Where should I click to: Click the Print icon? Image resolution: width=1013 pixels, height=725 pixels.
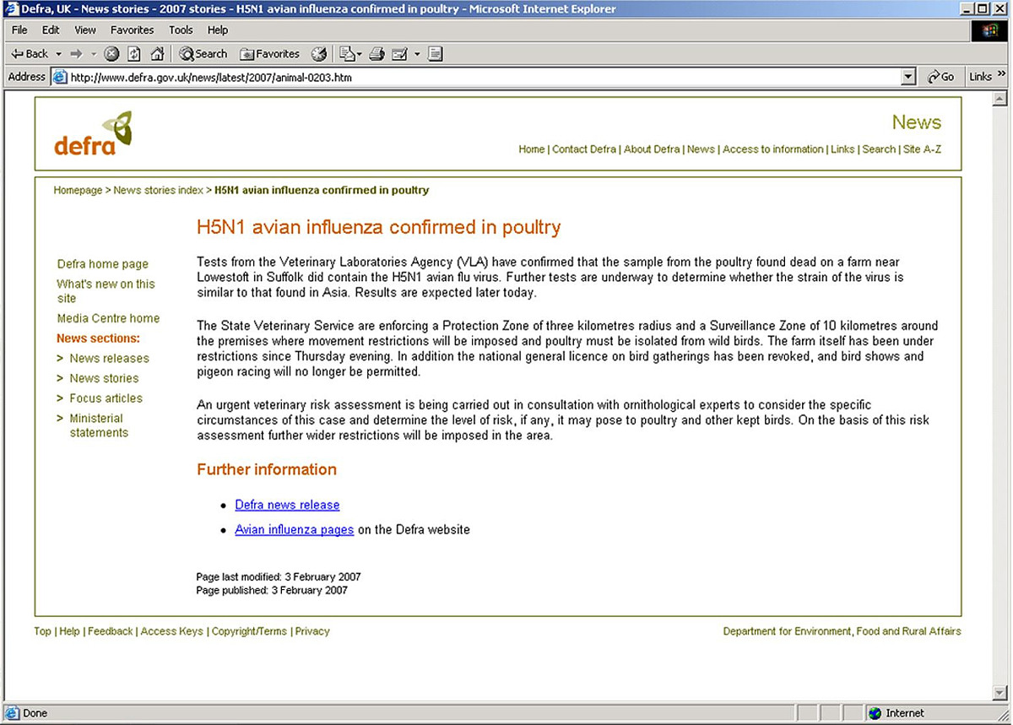(376, 53)
